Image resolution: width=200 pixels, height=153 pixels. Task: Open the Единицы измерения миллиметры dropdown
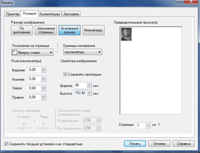83,52
